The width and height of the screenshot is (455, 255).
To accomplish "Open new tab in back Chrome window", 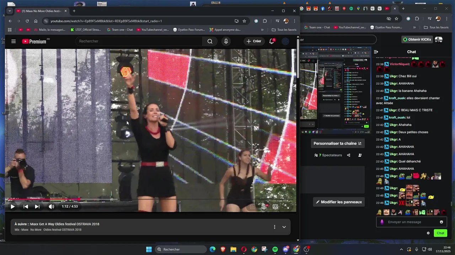I will 403,8.
